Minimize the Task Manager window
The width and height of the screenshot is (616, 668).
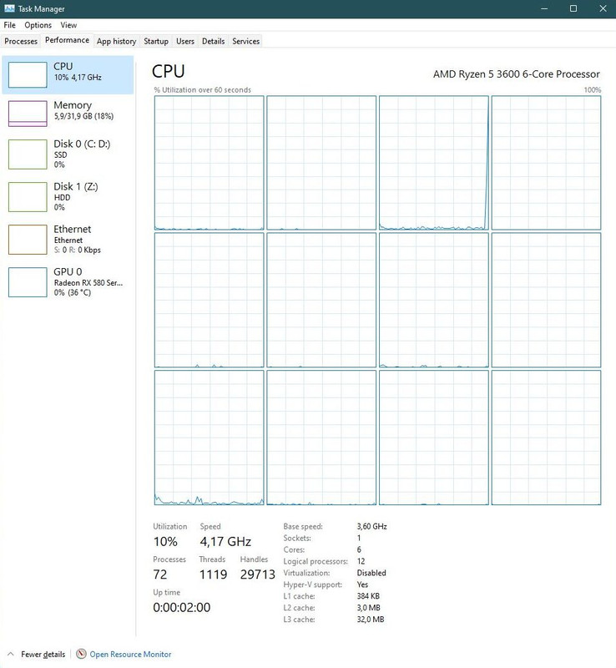coord(544,8)
